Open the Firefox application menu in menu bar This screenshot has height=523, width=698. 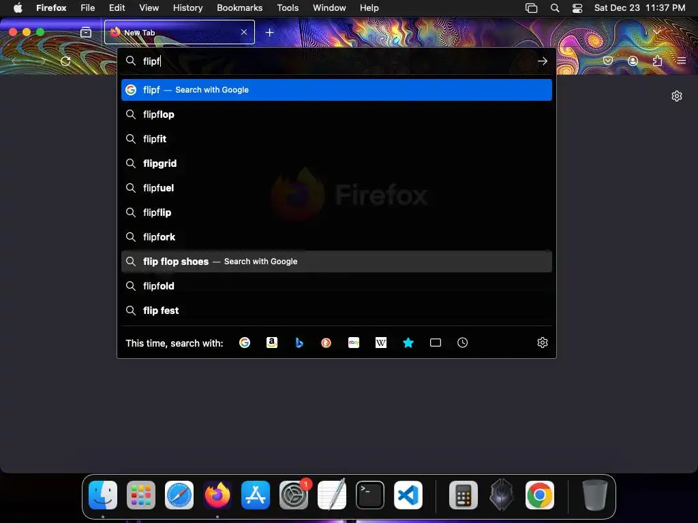click(x=51, y=8)
